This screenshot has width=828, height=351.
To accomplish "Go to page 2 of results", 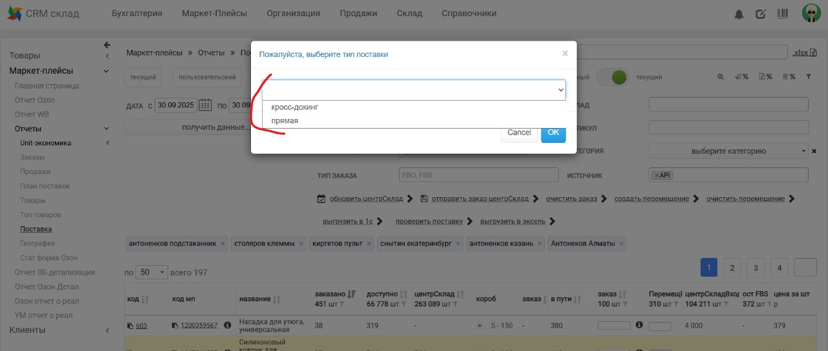I will [732, 268].
